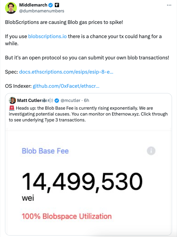
Task: Click the @mcutler handle in quoted tweet
Action: pos(70,100)
